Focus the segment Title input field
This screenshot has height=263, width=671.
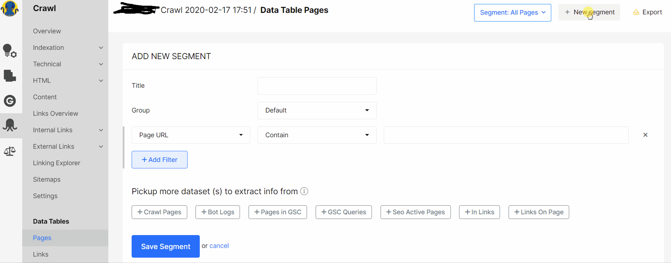coord(317,86)
